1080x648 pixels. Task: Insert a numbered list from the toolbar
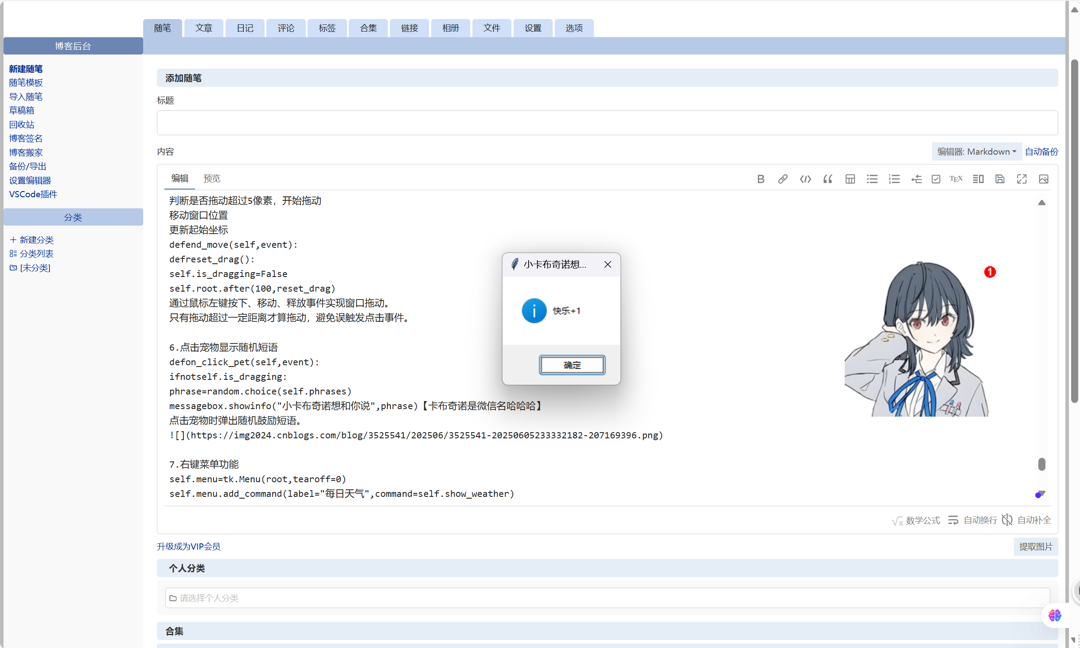[894, 179]
